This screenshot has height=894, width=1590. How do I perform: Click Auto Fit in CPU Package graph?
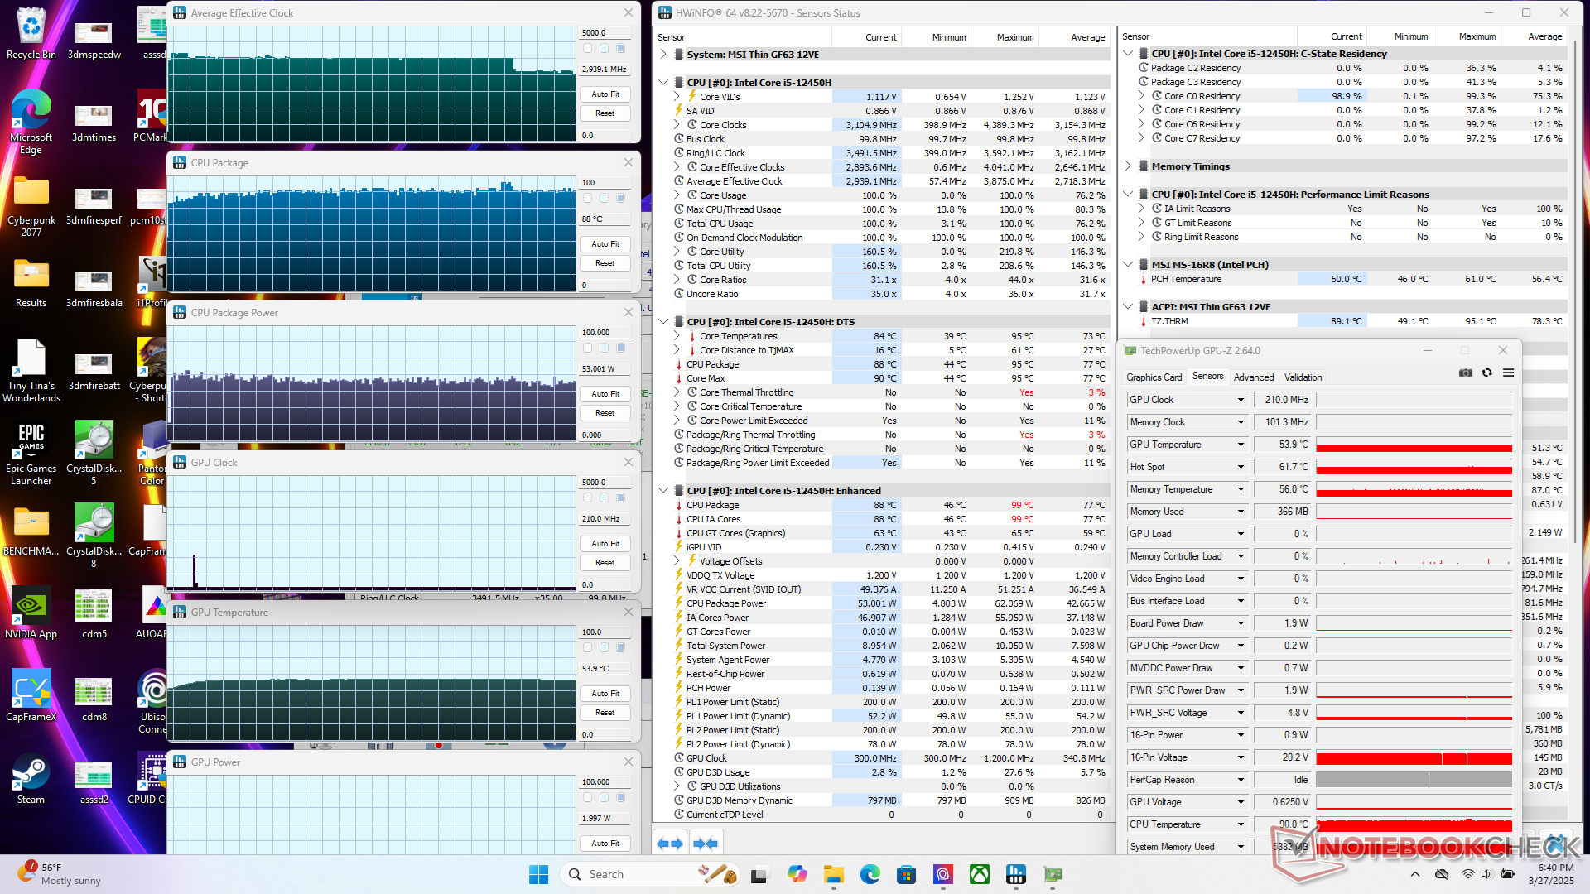(x=605, y=244)
